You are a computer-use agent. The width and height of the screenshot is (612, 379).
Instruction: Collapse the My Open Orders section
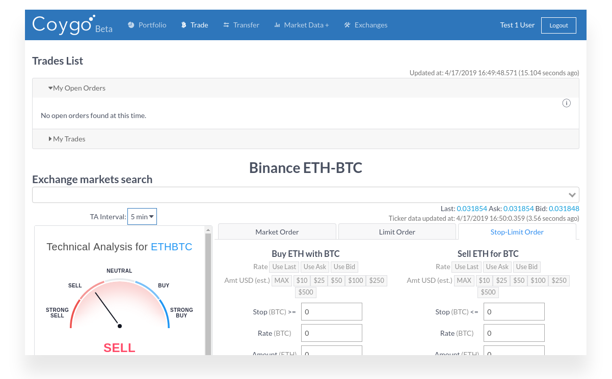pos(306,88)
